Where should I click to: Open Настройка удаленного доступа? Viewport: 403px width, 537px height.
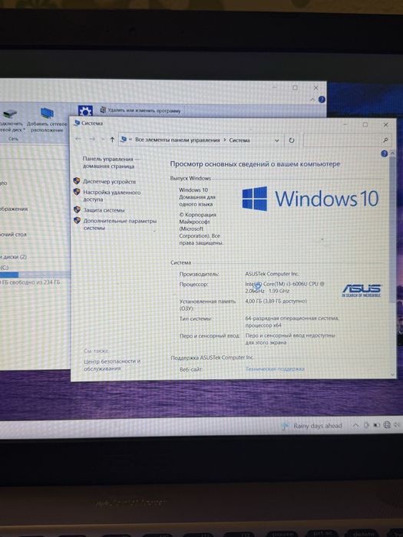point(112,196)
